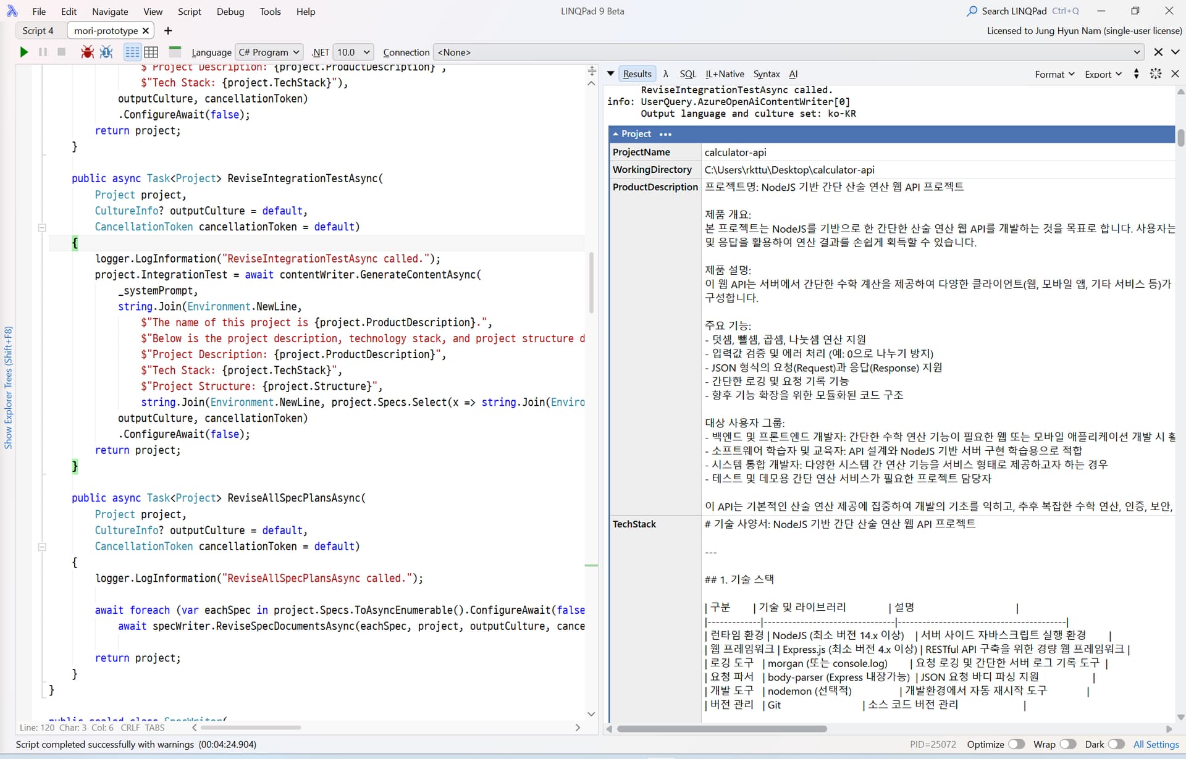
Task: Click the red bug debugger icon
Action: coord(87,52)
